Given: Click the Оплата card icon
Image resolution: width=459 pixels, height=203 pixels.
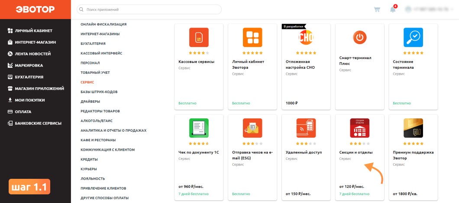Looking at the screenshot, I should 10,111.
